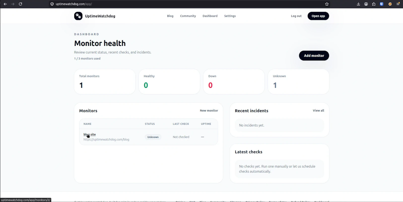Click the UptimeWatchdog paw logo icon
The width and height of the screenshot is (403, 202).
coord(78,16)
